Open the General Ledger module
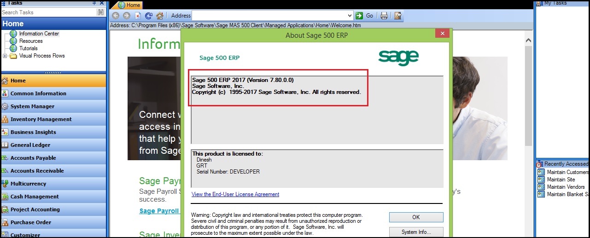The image size is (590, 238). (30, 145)
